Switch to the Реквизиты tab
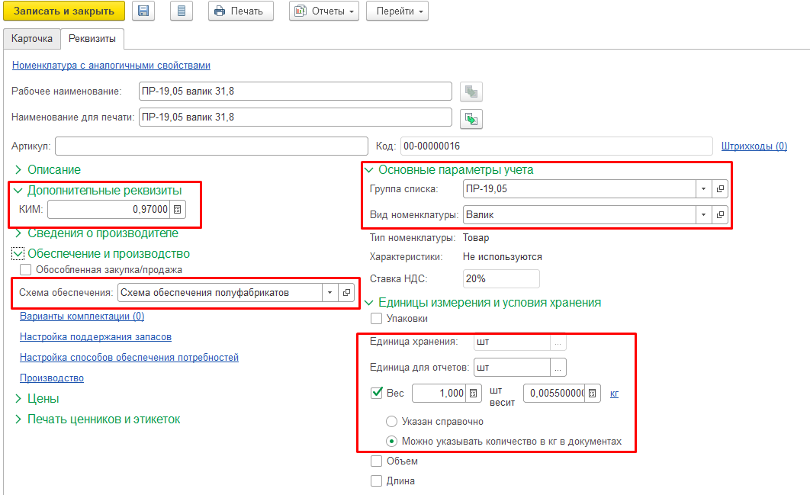Image resolution: width=810 pixels, height=495 pixels. tap(92, 39)
